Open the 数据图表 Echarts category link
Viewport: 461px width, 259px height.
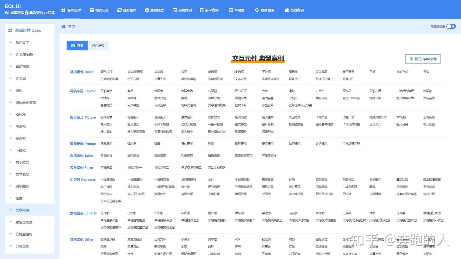pyautogui.click(x=83, y=213)
